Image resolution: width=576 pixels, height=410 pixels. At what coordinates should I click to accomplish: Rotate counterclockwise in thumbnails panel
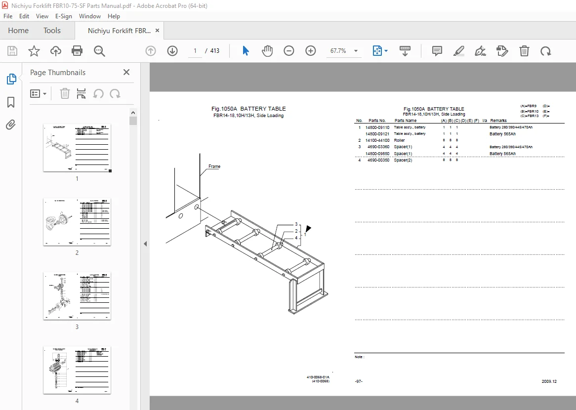click(x=98, y=94)
